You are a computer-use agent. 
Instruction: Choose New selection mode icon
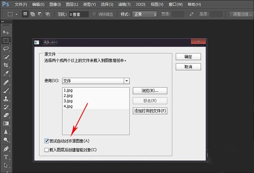(25, 14)
